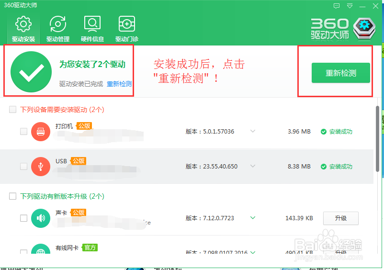
Task: Click the large green success checkmark icon
Action: click(x=31, y=72)
